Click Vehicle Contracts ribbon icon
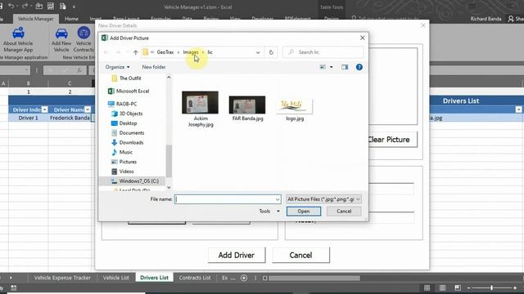The image size is (524, 294). click(84, 40)
